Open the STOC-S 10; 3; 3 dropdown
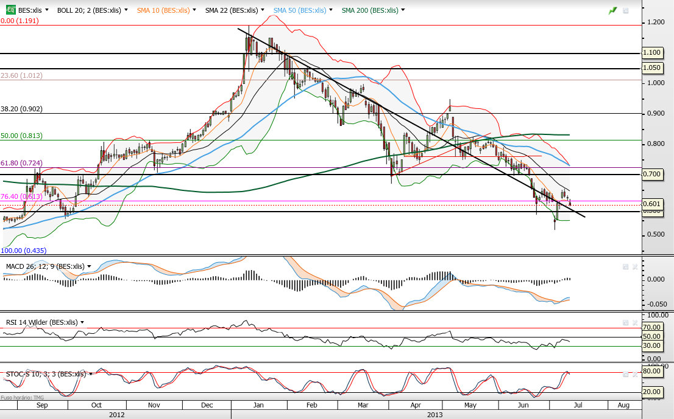Viewport: 674px width, 419px height. [x=91, y=374]
